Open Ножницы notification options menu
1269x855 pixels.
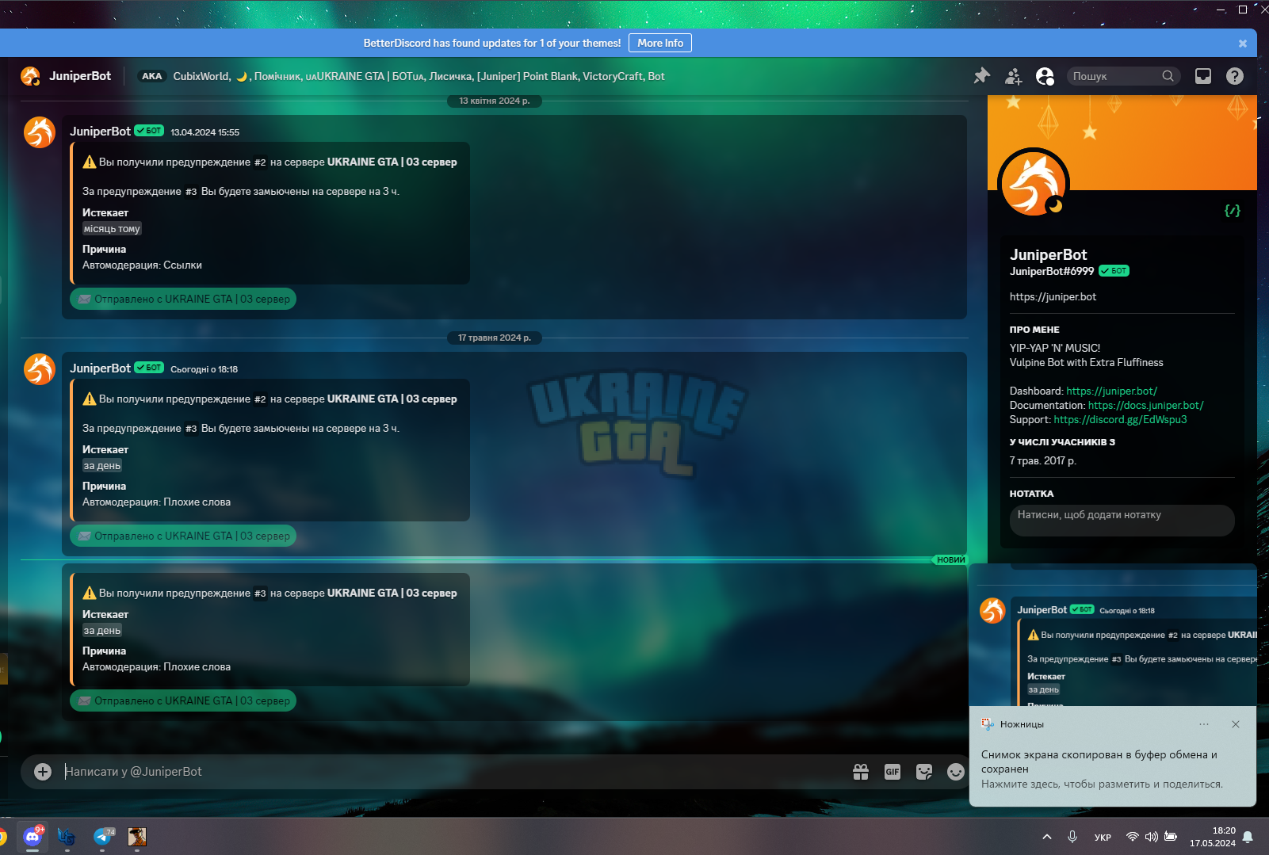point(1204,724)
